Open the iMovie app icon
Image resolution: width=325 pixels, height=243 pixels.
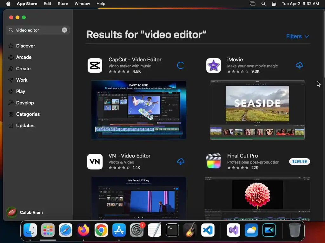[214, 65]
